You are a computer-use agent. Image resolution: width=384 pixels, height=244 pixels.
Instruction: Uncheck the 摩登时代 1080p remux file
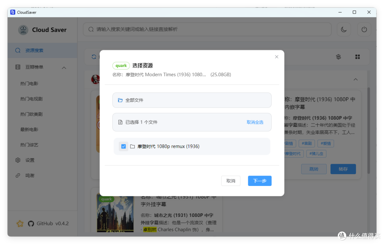(123, 146)
